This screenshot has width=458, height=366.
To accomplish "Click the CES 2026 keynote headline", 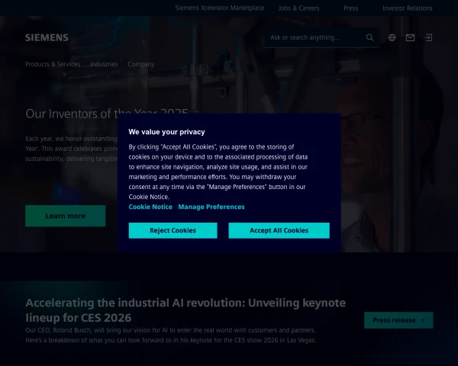I will point(185,310).
